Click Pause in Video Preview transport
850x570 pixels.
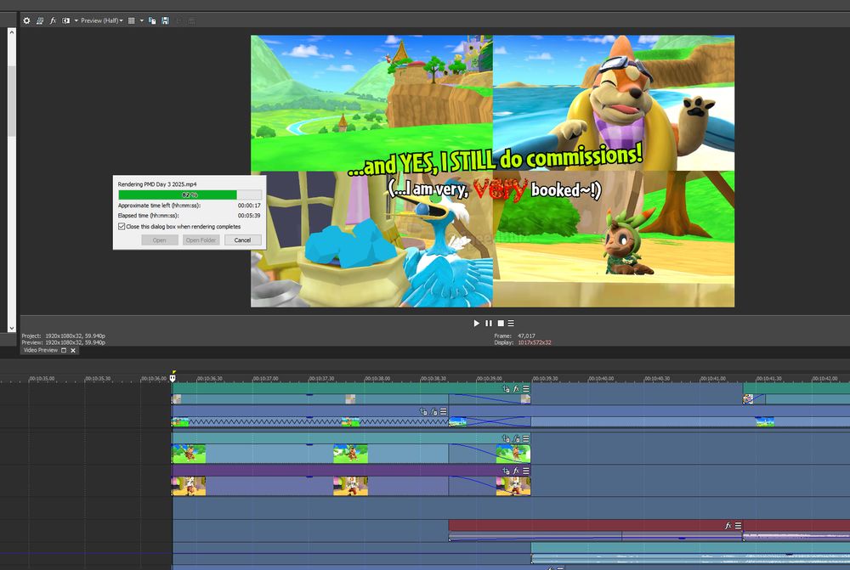point(489,323)
